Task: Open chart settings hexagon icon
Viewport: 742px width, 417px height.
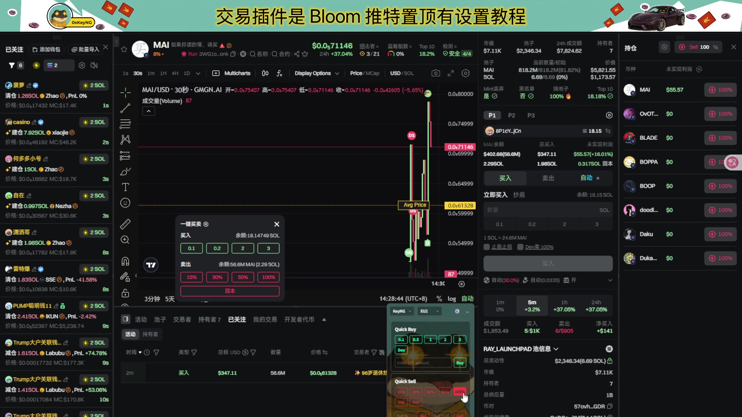Action: click(466, 73)
